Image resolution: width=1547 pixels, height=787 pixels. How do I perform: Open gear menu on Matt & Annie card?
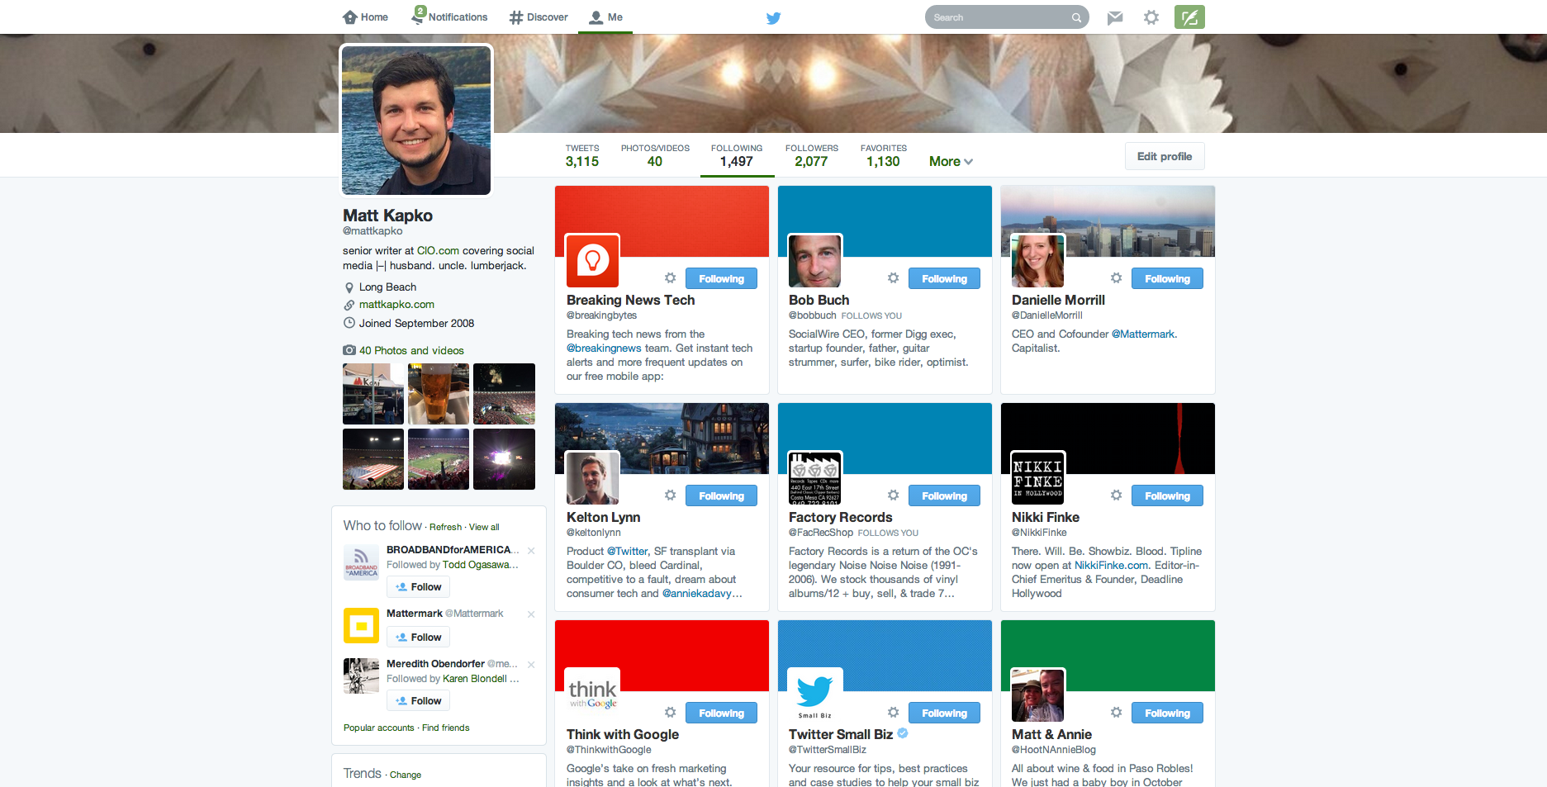tap(1116, 713)
